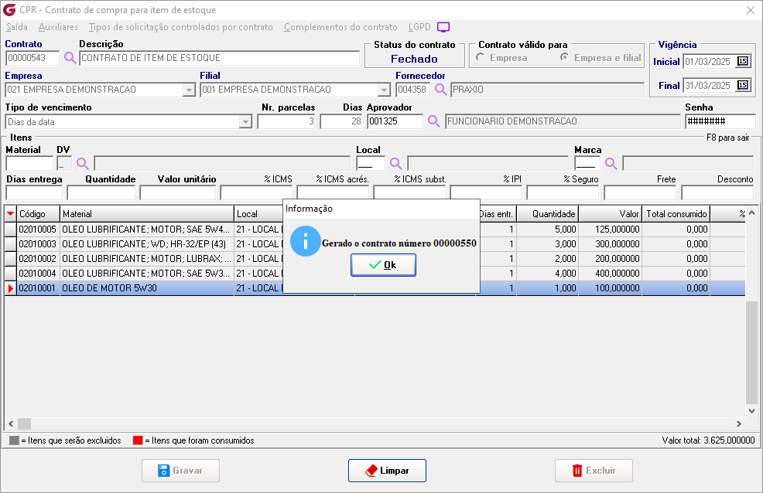Click the Senha password field
Screen dimensions: 763x493
coord(720,121)
